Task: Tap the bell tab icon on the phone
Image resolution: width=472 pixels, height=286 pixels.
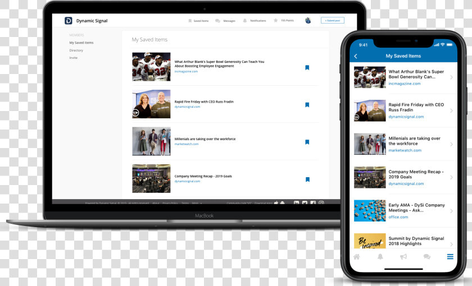Action: tap(380, 257)
